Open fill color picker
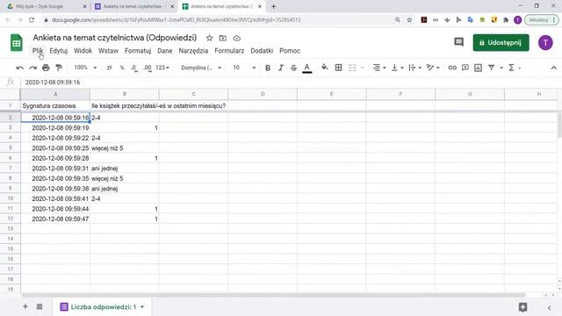The image size is (562, 316). point(324,68)
